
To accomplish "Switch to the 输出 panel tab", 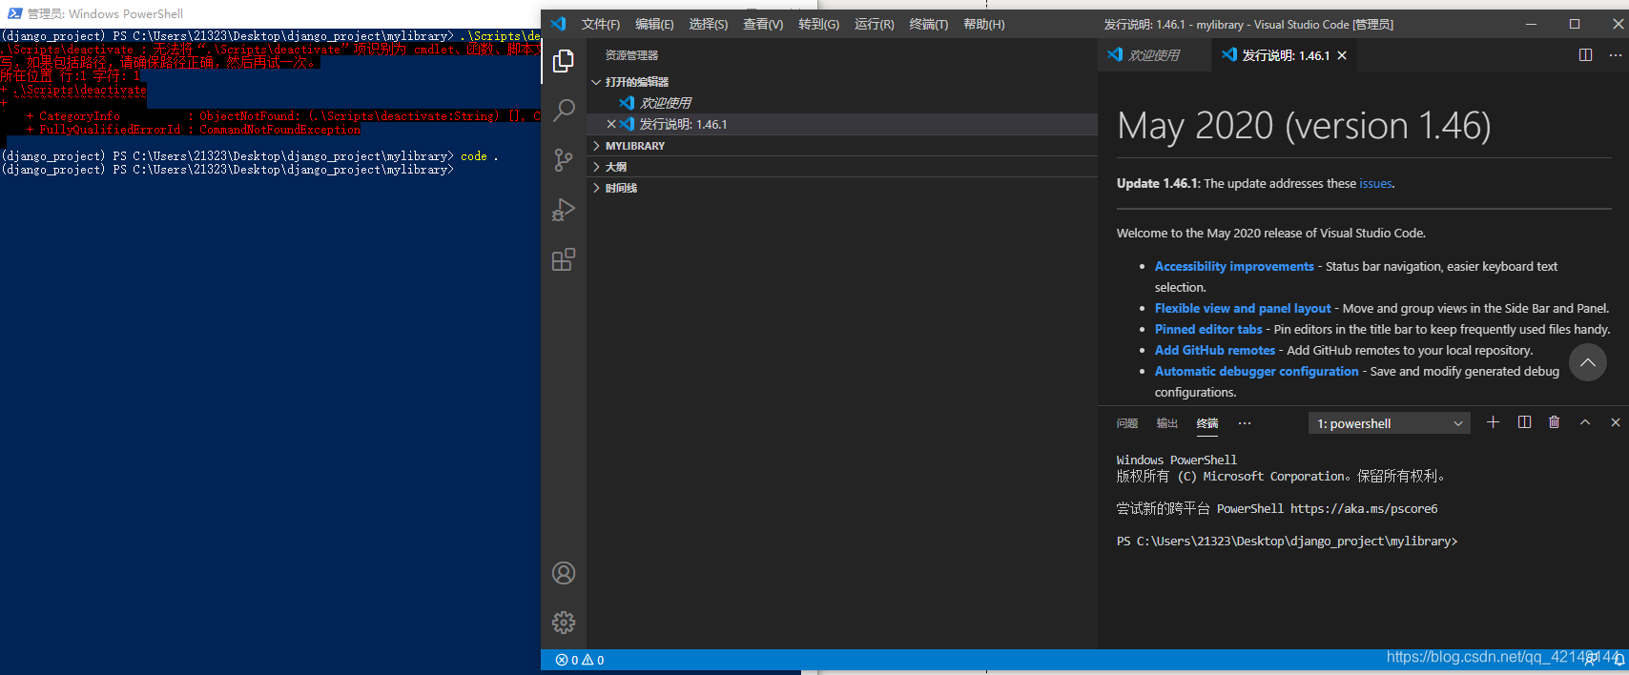I will click(x=1166, y=423).
